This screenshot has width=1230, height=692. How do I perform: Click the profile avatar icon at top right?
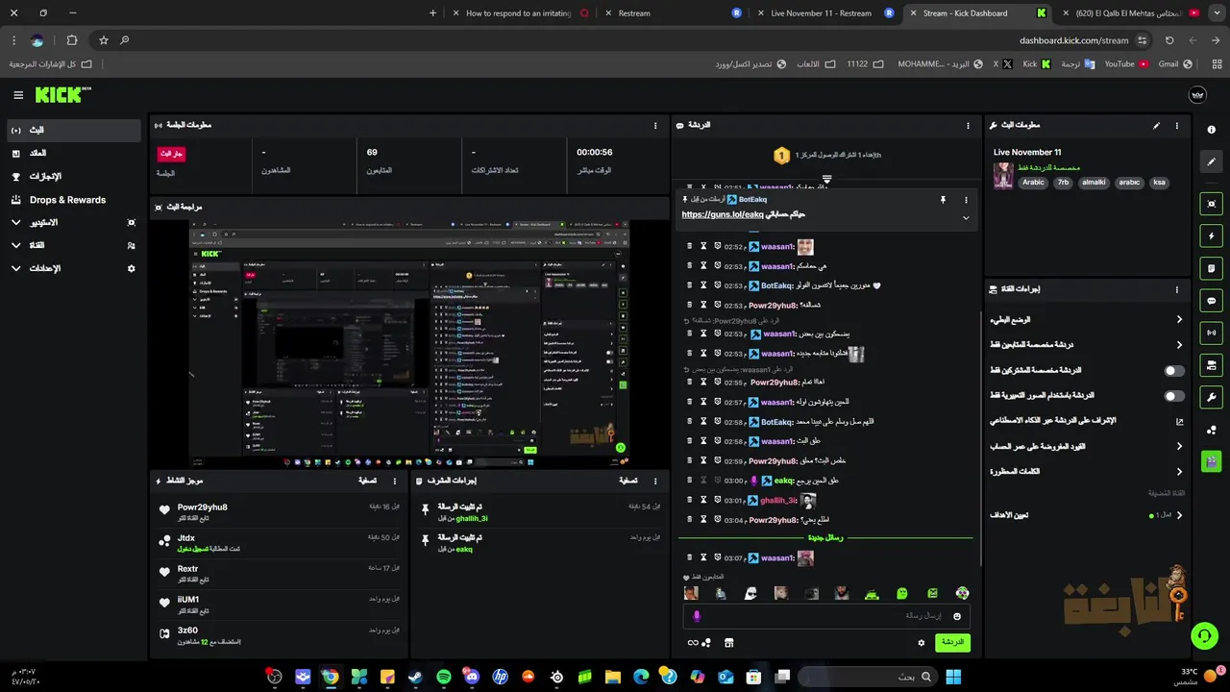[x=1197, y=95]
